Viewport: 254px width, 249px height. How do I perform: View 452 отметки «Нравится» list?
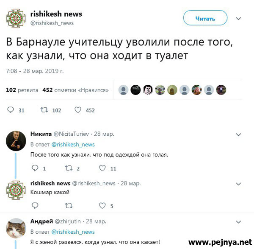(x=75, y=90)
